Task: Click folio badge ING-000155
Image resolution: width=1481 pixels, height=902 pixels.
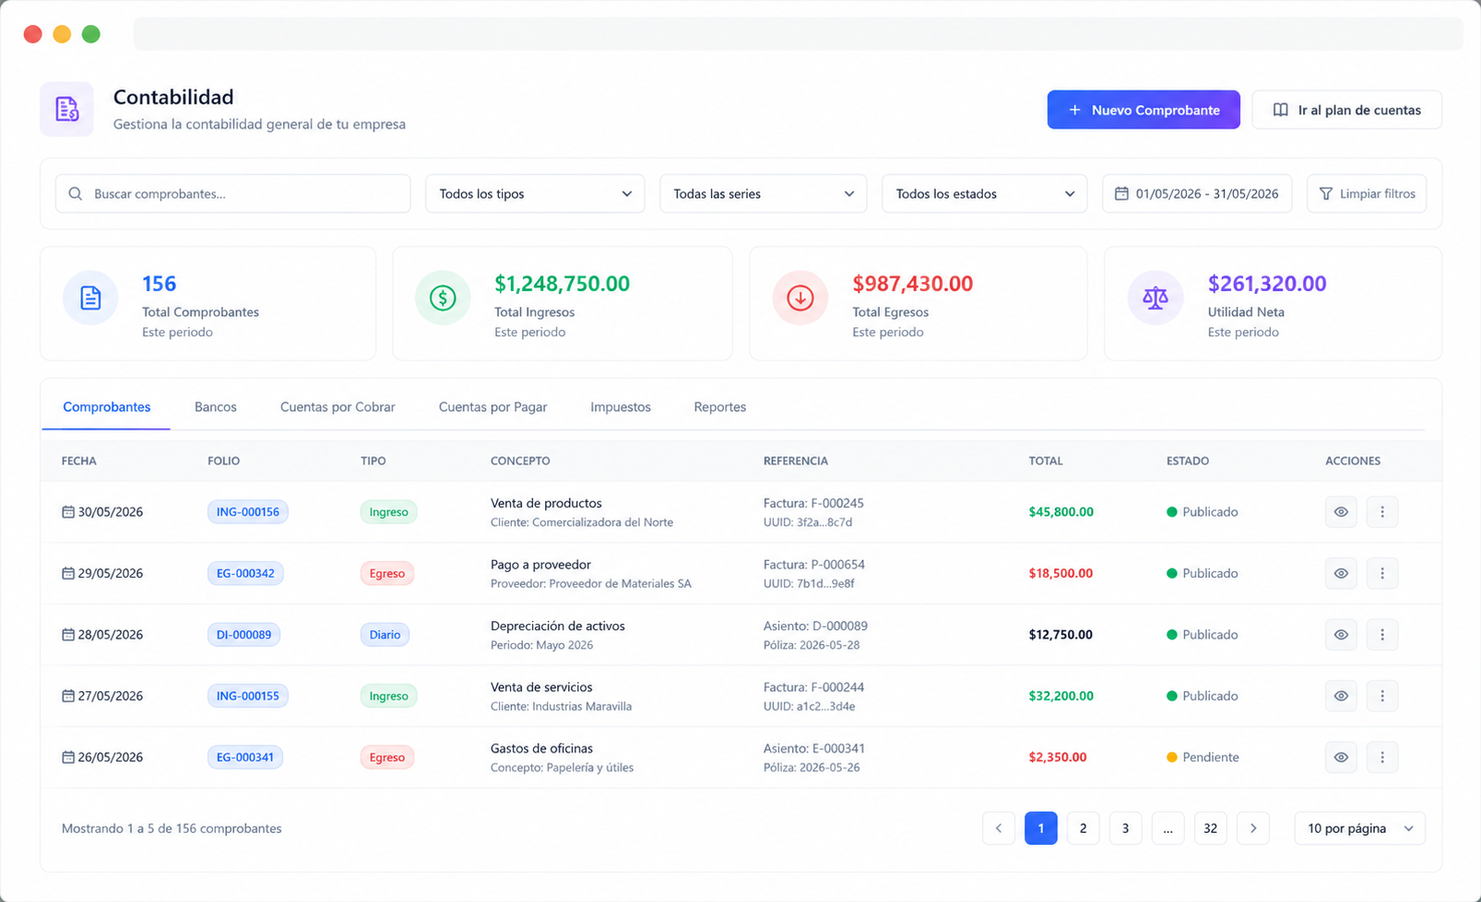Action: point(247,696)
